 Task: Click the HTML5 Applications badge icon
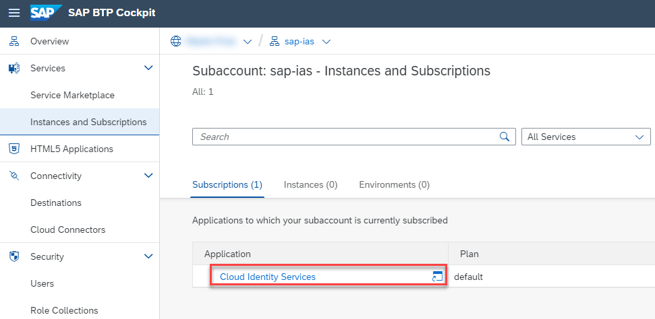point(14,149)
